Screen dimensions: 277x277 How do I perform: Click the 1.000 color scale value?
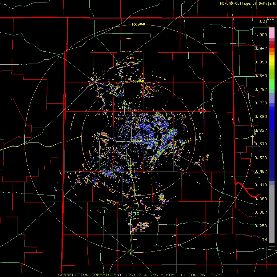pos(261,34)
